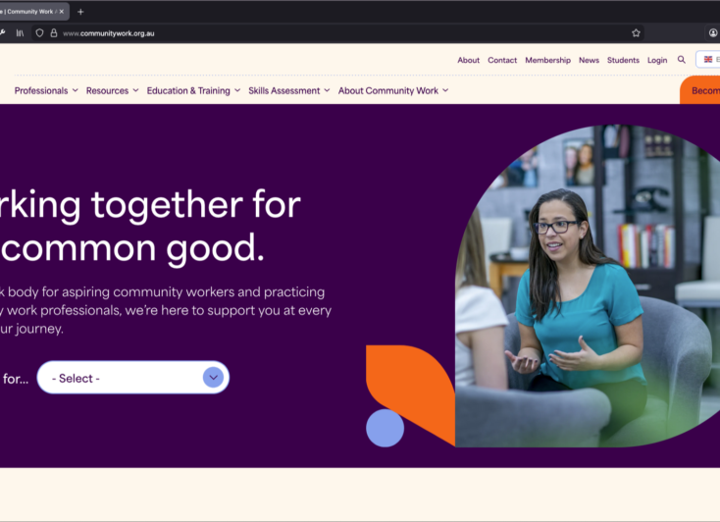Click the bookmark star in address bar
This screenshot has height=522, width=720.
point(636,33)
